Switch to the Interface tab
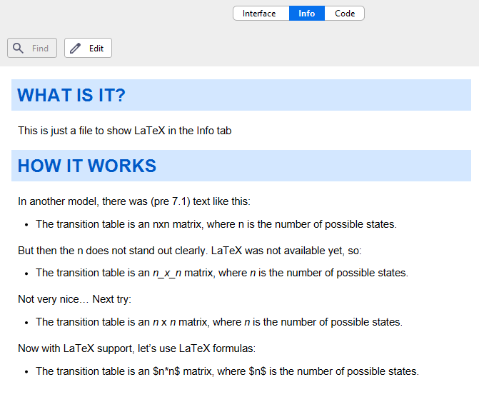 pyautogui.click(x=261, y=14)
